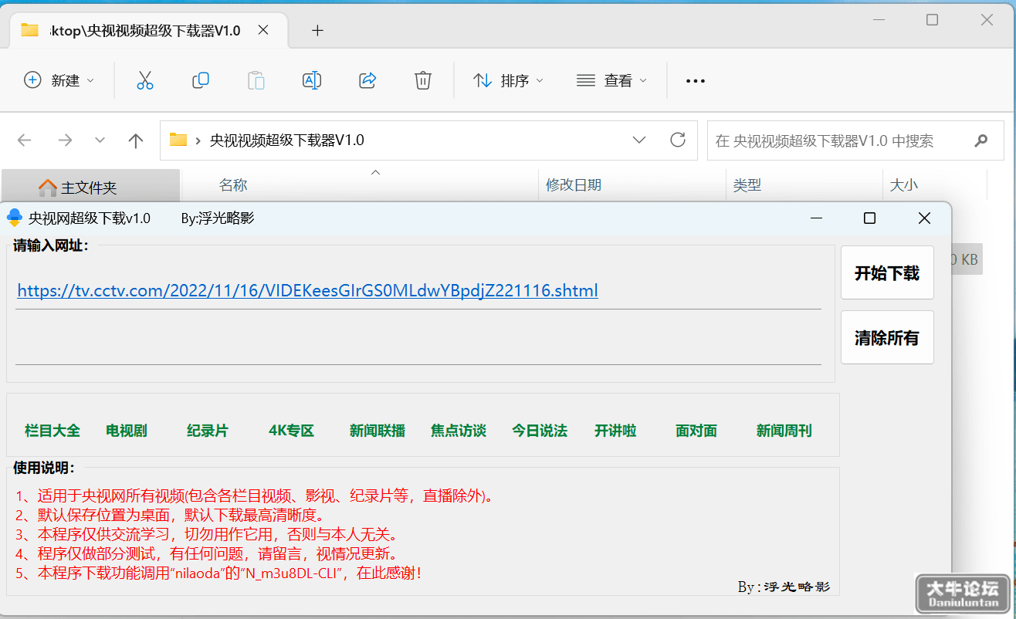
Task: Open the 面对面 category
Action: (x=696, y=431)
